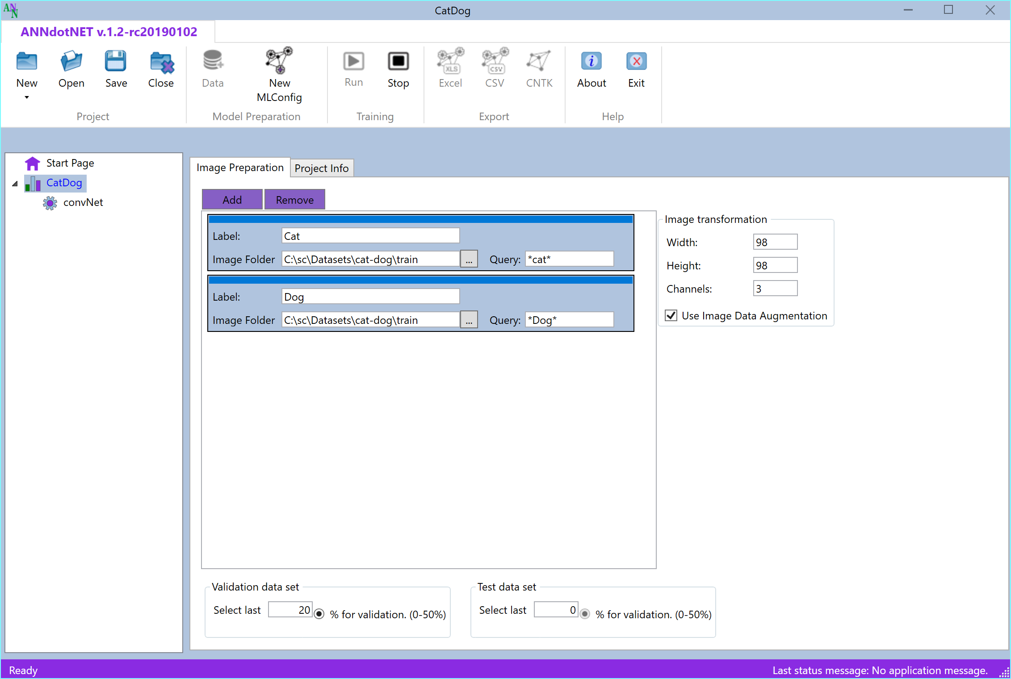Click the Dog label blue header bar
This screenshot has height=679, width=1011.
pos(420,280)
